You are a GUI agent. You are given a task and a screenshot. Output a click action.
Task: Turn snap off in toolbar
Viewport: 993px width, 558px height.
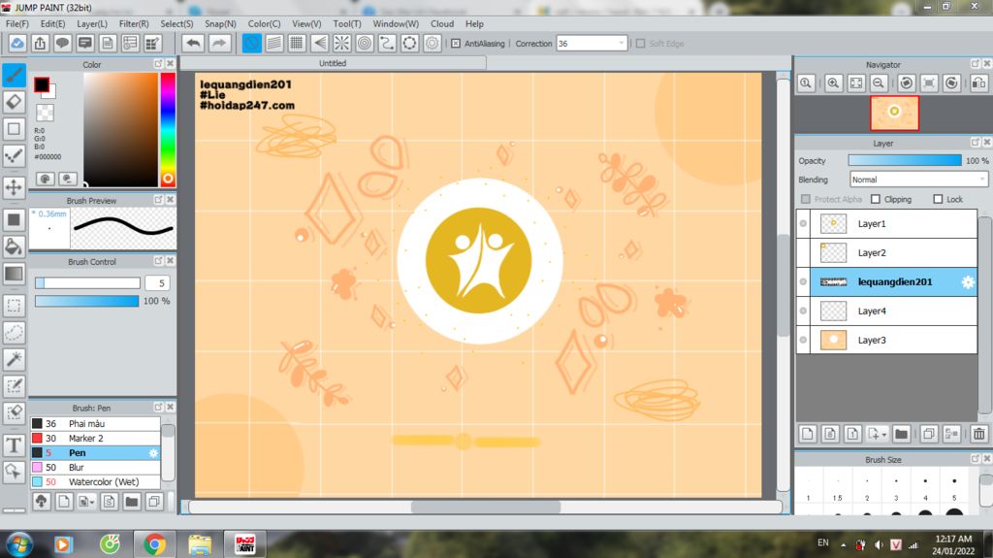click(x=251, y=43)
